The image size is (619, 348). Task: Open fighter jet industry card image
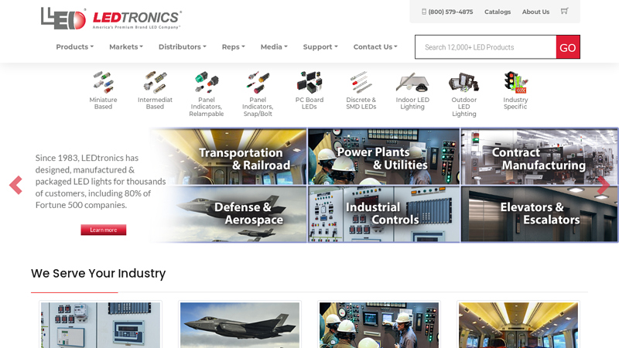coord(240,325)
